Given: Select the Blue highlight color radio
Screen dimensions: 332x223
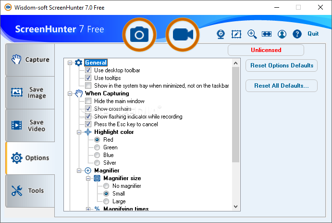Looking at the screenshot, I should pyautogui.click(x=97, y=155).
